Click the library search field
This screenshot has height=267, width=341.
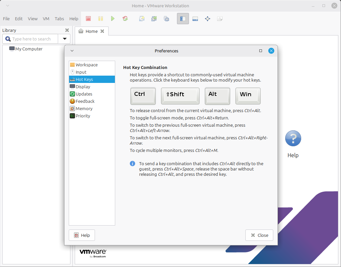33,39
